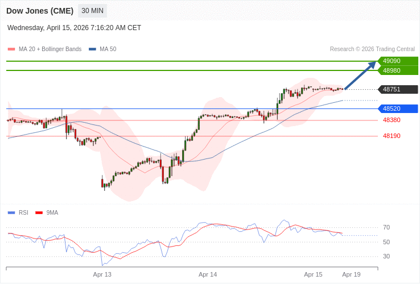The height and width of the screenshot is (284, 420).
Task: Toggle the MA 50 legend label
Action: click(108, 49)
